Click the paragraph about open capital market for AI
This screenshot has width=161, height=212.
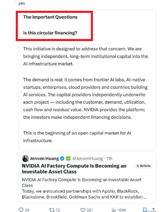coord(77,137)
